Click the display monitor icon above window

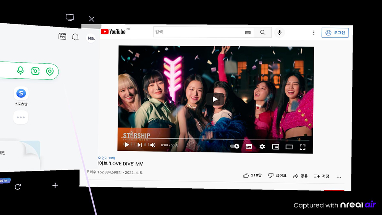[x=70, y=17]
